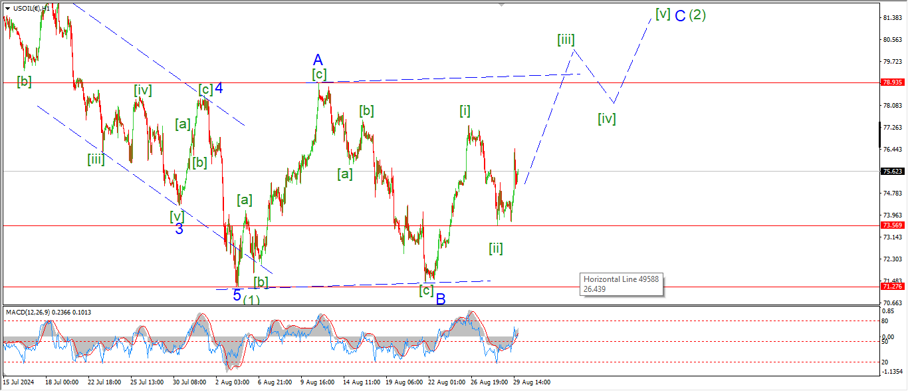Select the blue wave 5 label
The height and width of the screenshot is (391, 908).
[x=237, y=295]
